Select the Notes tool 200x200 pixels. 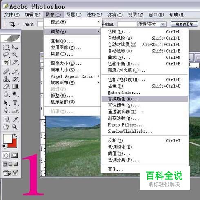[x=6, y=120]
